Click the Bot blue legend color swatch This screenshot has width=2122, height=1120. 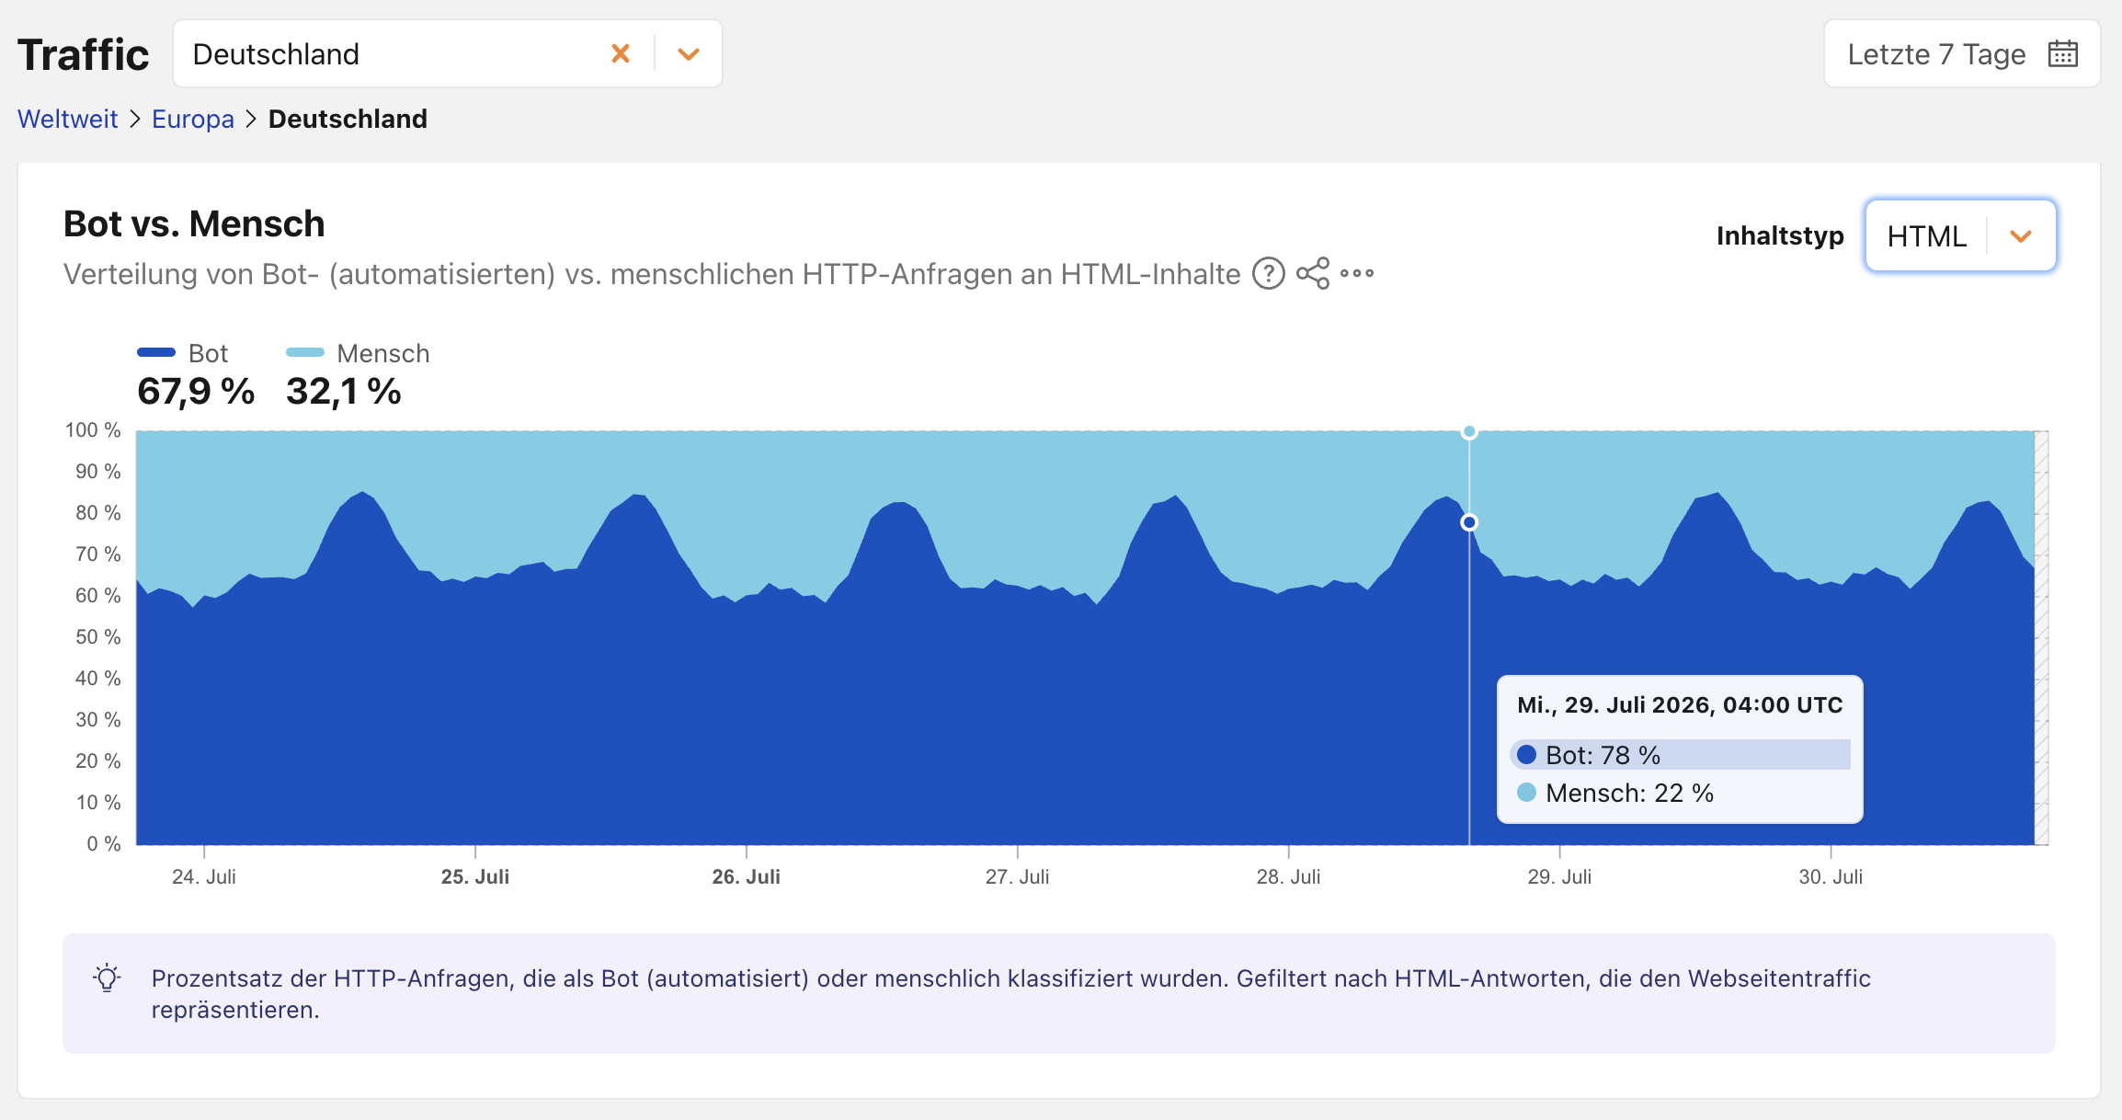(156, 352)
